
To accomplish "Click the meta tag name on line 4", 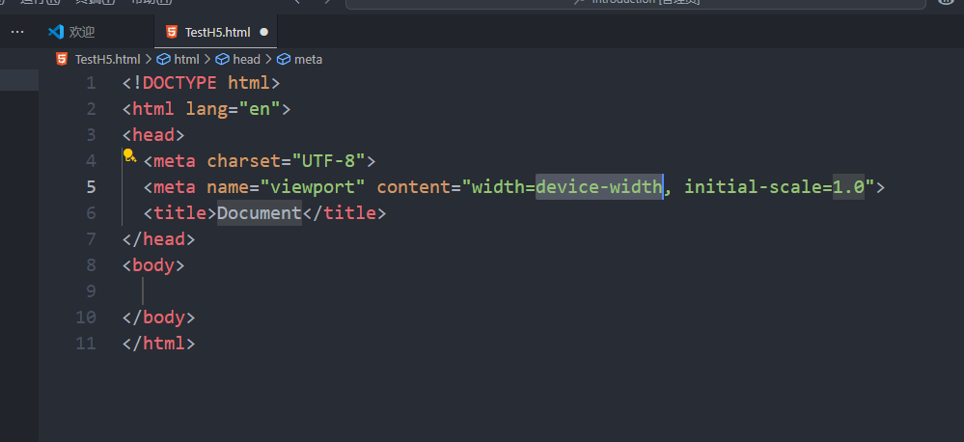I will [175, 161].
